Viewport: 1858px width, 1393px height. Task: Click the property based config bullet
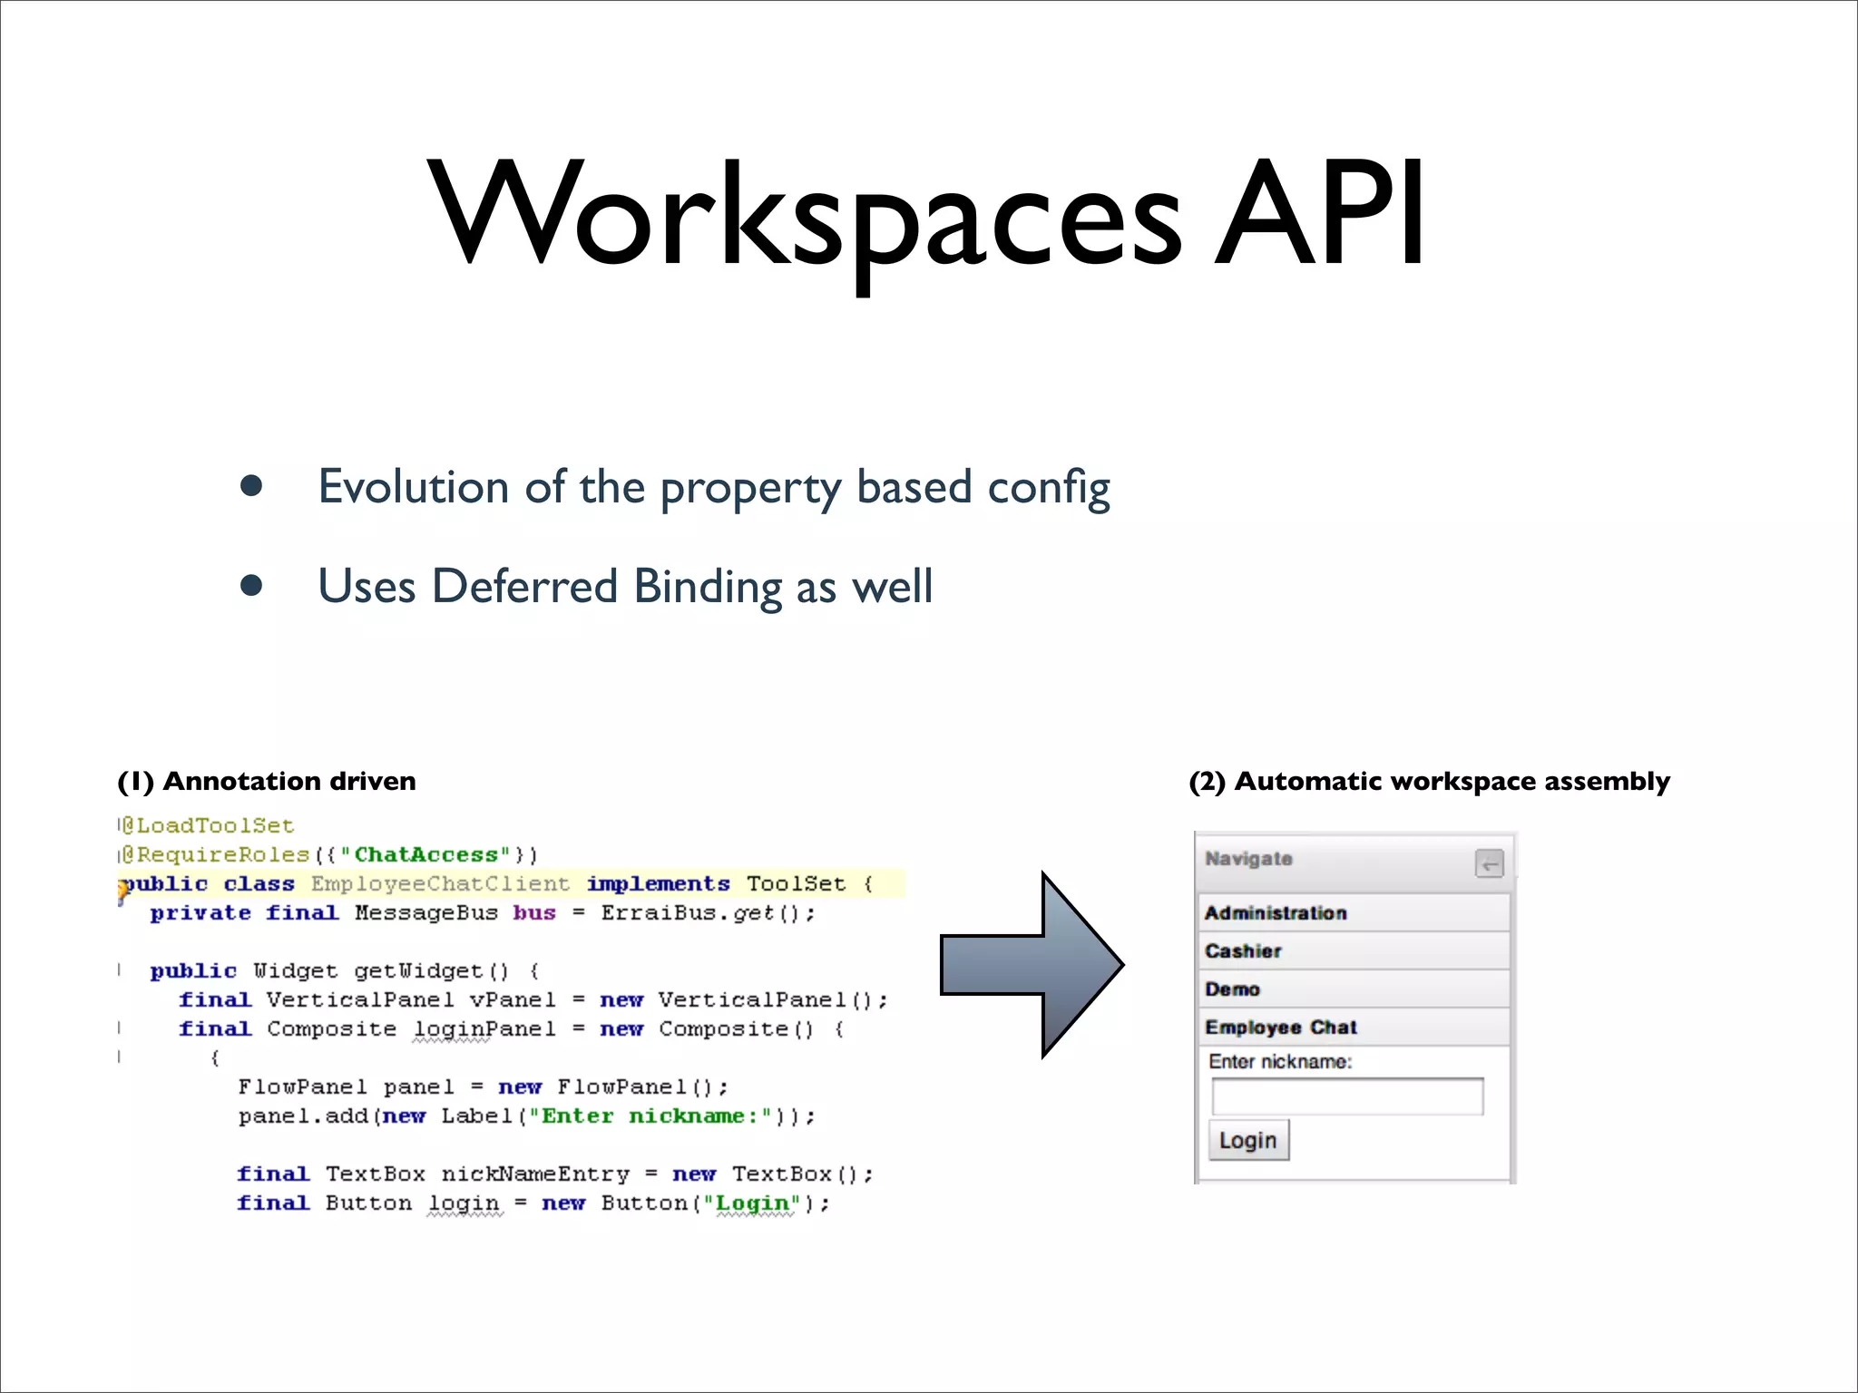point(713,487)
